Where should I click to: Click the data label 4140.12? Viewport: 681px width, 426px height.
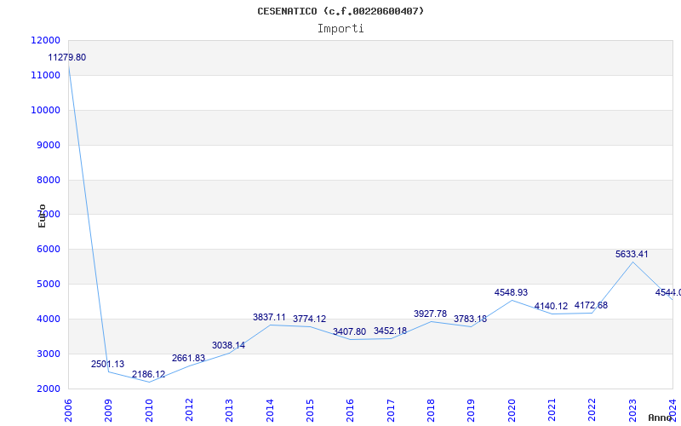tap(551, 307)
